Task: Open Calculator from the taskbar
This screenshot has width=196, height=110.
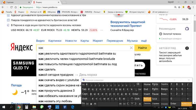Action: tap(26, 107)
